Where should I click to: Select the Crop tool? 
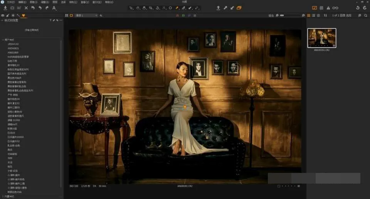pos(151,8)
